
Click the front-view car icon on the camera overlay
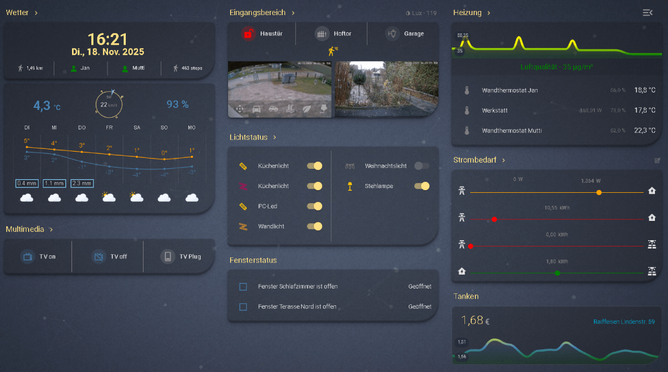click(x=256, y=109)
